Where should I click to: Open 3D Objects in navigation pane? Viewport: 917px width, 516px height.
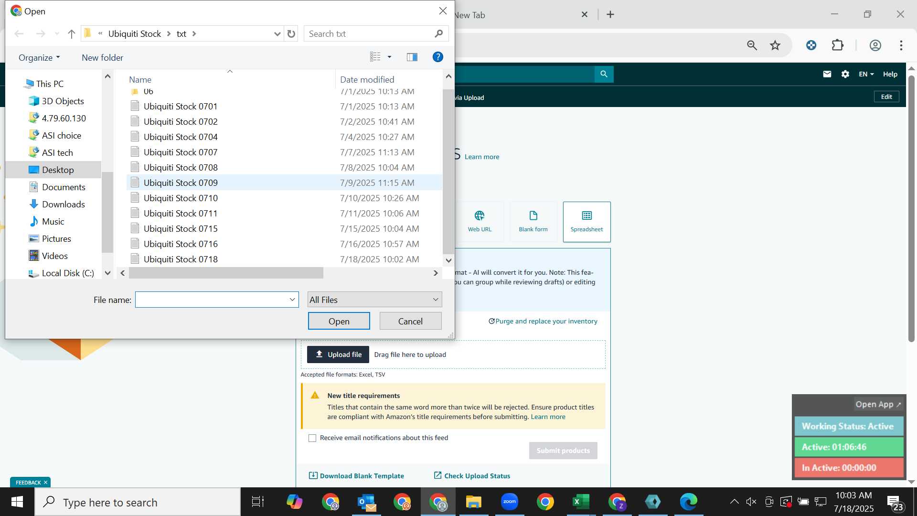63,101
